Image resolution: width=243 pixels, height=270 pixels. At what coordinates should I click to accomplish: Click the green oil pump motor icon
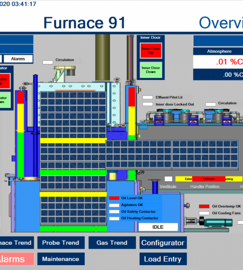218,223
